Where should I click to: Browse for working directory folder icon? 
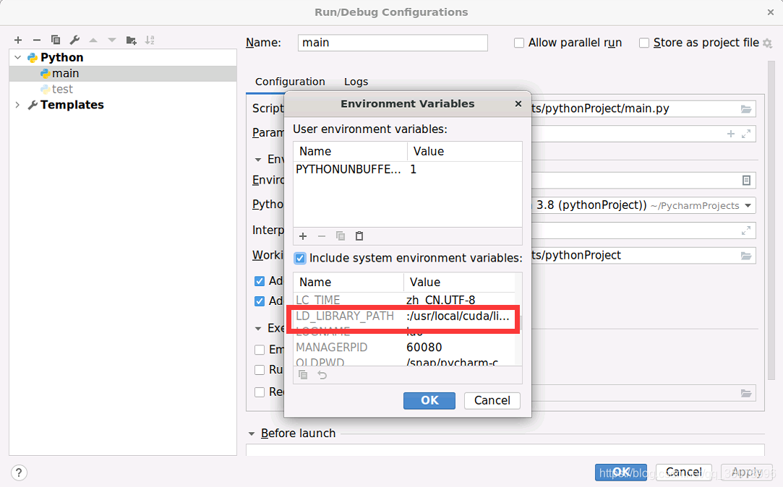[746, 256]
